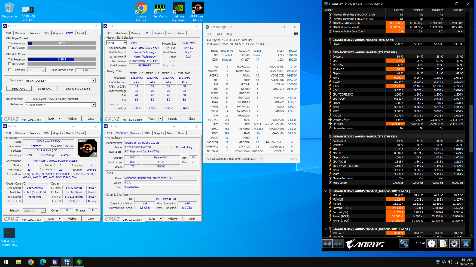Image resolution: width=476 pixels, height=267 pixels.
Task: Click the CPU OPT fan row in HWiNFO
Action: (x=396, y=124)
